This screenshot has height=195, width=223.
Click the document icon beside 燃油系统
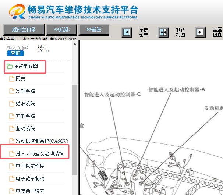point(12,104)
